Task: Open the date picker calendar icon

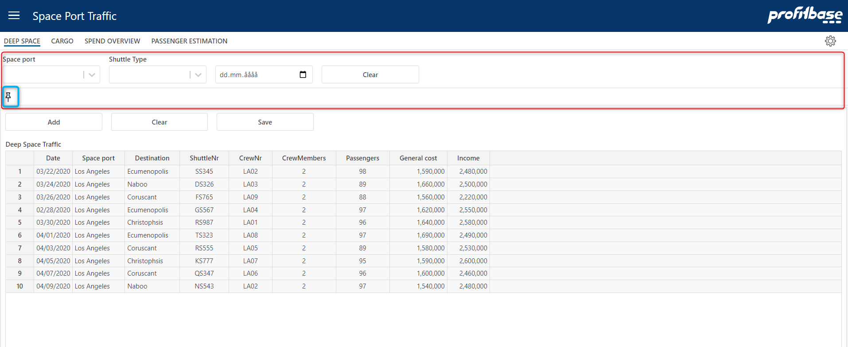Action: click(303, 74)
